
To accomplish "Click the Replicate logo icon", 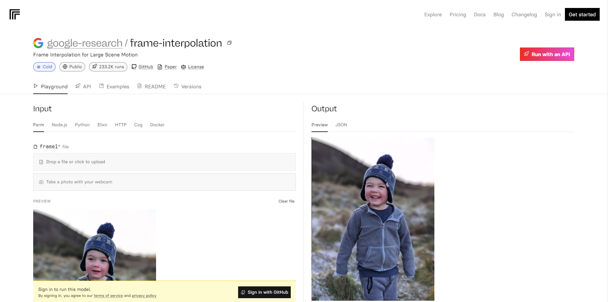I will [15, 14].
